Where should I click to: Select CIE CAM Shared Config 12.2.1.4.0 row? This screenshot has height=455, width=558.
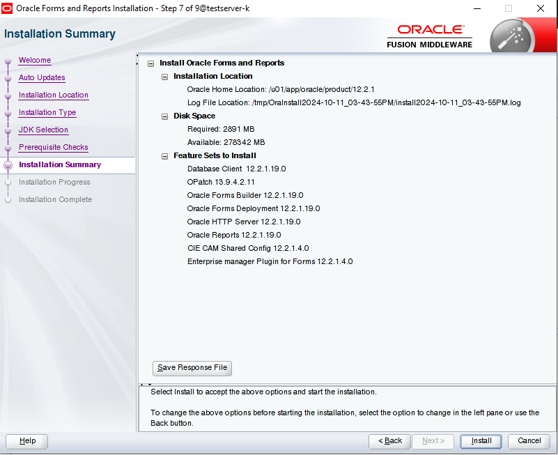click(x=248, y=249)
